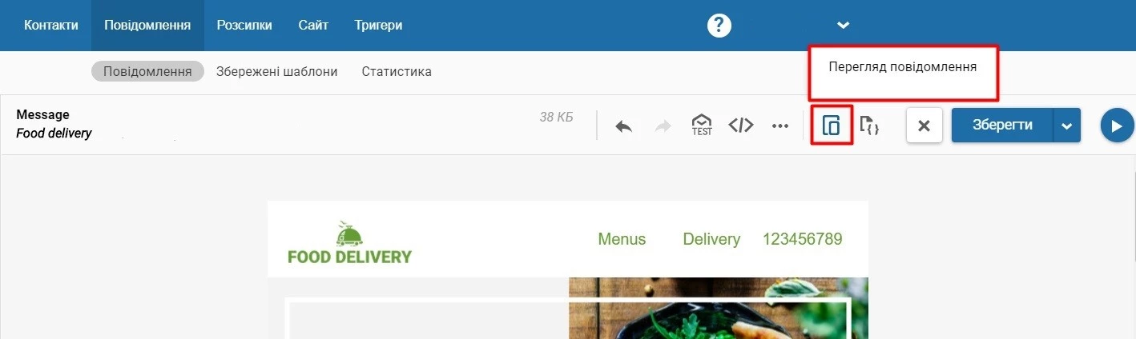Open the three-dots more options menu

(780, 126)
